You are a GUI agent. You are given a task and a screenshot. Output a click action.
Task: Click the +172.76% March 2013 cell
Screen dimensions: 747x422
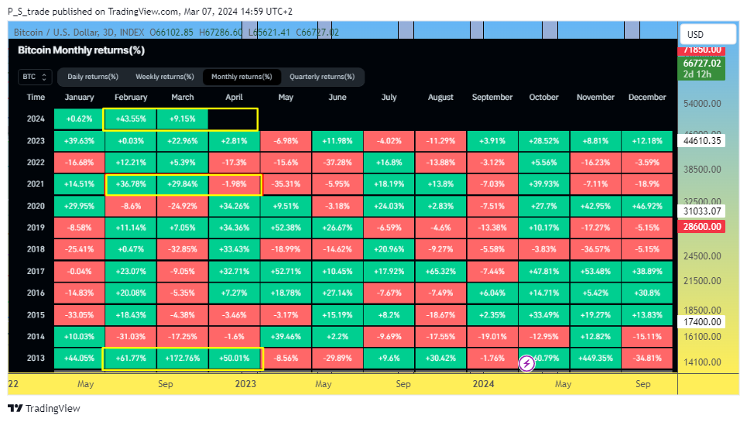[183, 359]
